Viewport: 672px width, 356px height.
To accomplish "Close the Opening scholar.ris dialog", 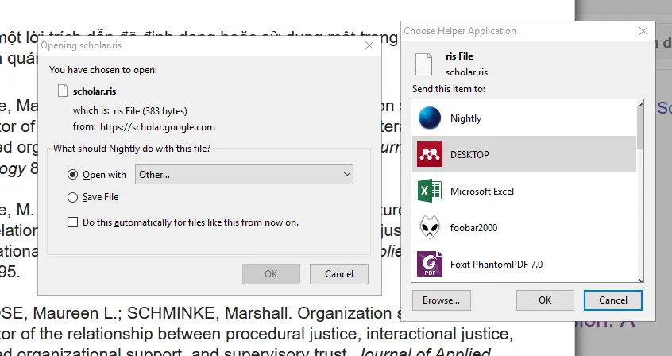I will (x=369, y=45).
